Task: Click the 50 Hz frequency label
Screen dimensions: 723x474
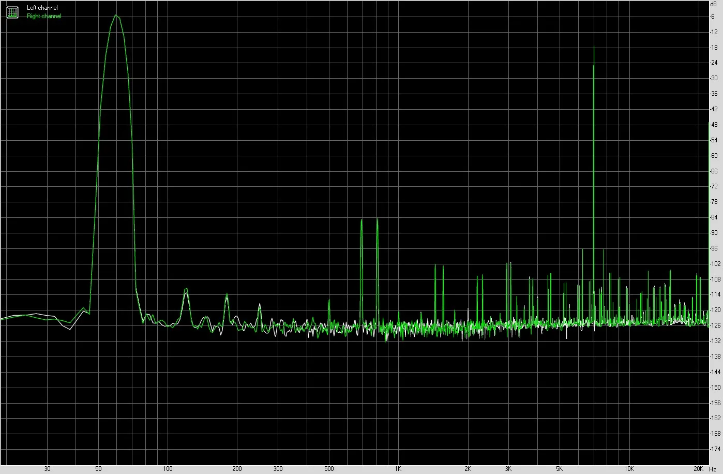Action: (98, 469)
